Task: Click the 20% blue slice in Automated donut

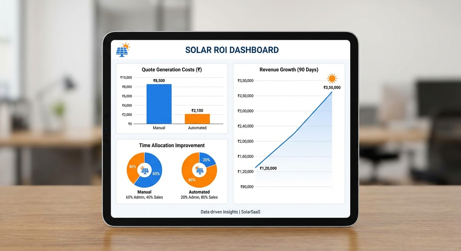Action: pyautogui.click(x=206, y=160)
